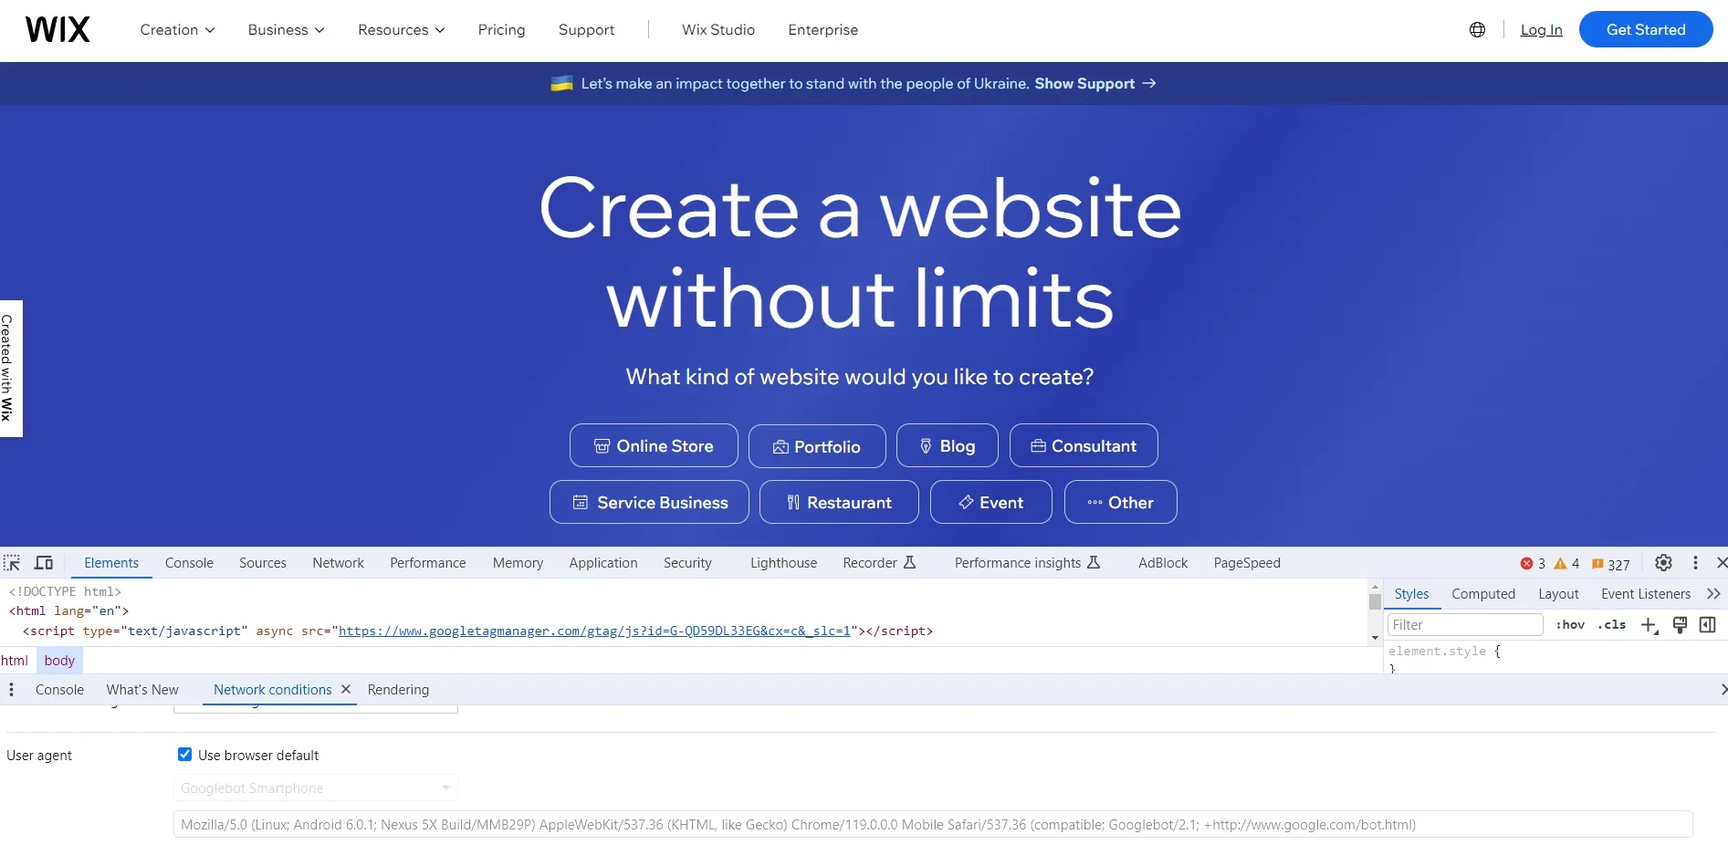Open the AdBlock tab

click(x=1163, y=563)
